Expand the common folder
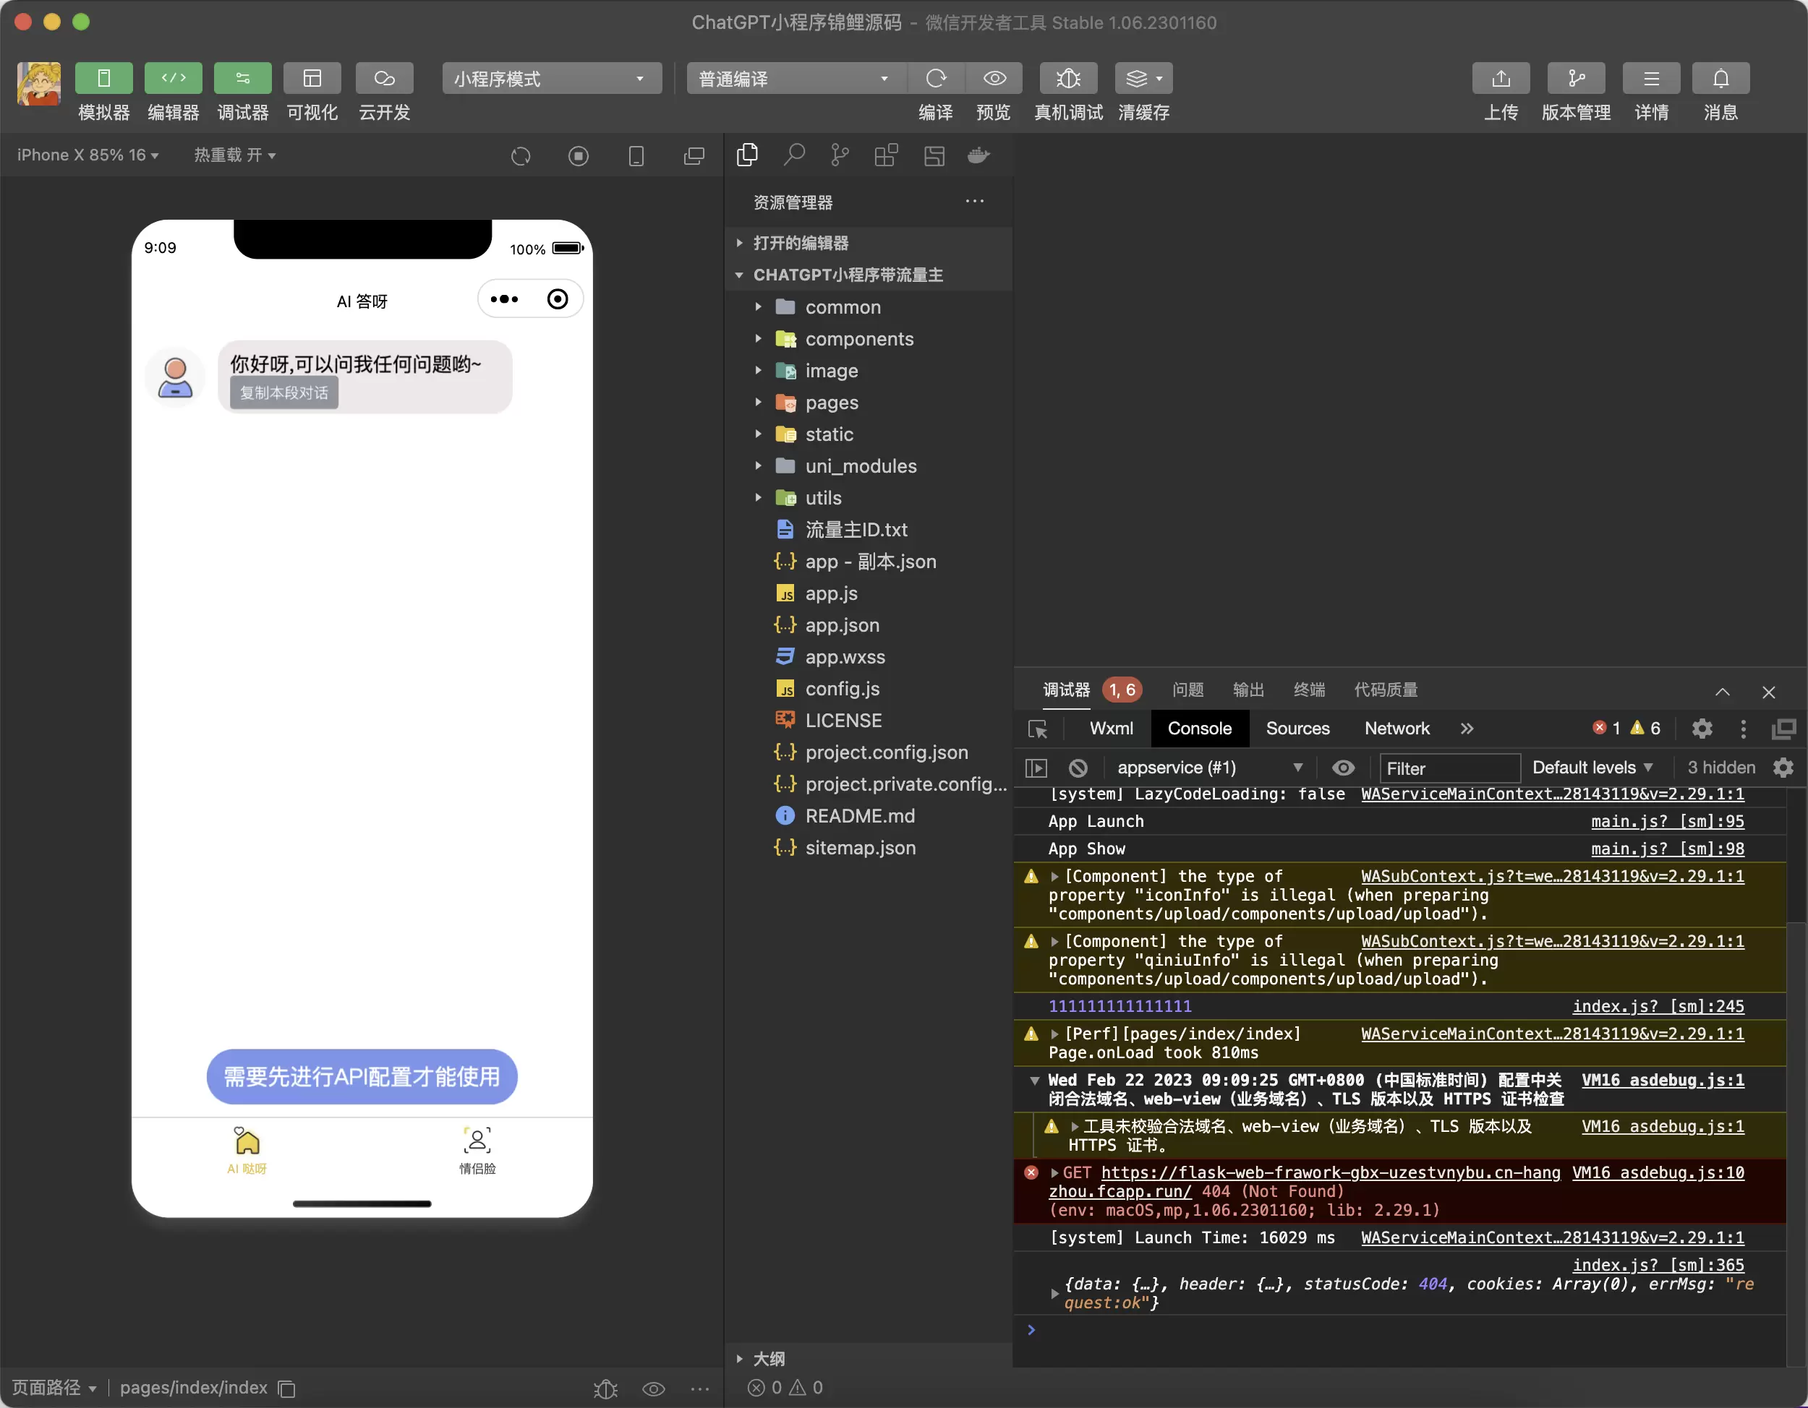Viewport: 1808px width, 1408px height. [869, 307]
